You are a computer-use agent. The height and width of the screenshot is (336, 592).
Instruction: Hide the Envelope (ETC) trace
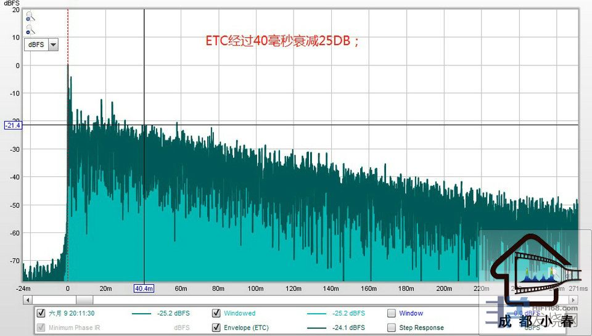(216, 327)
